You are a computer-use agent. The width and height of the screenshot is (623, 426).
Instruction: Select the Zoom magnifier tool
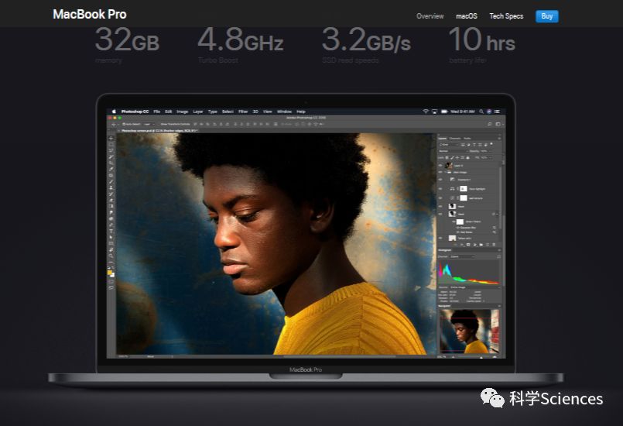point(111,256)
